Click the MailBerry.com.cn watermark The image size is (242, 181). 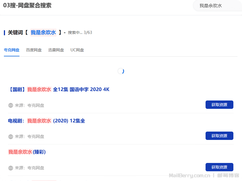click(x=189, y=175)
